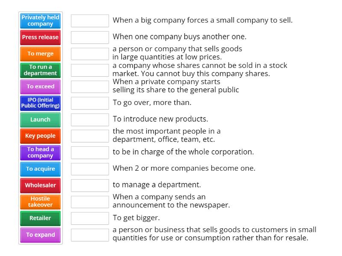Select the green 'Retailer' tile

41,218
